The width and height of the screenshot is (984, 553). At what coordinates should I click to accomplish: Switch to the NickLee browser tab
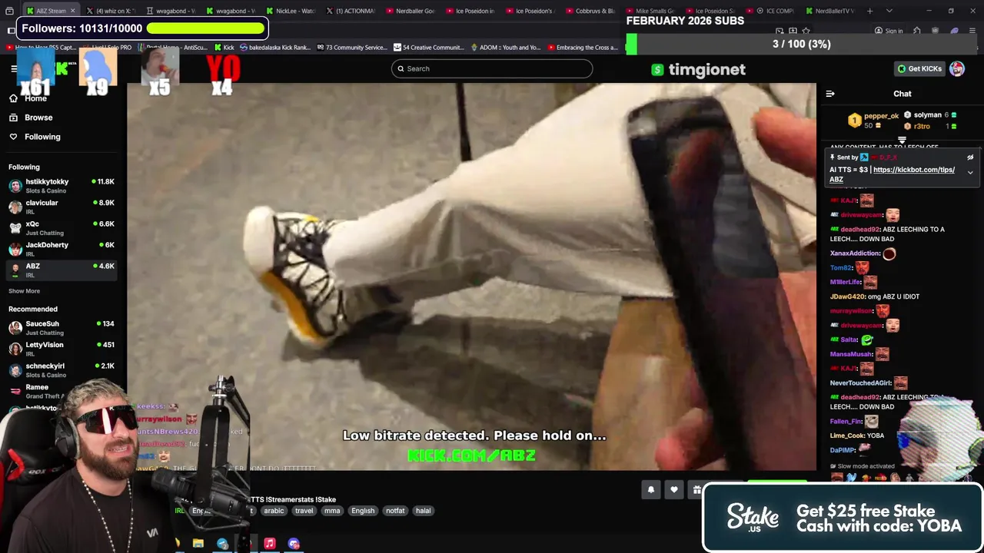pyautogui.click(x=291, y=11)
